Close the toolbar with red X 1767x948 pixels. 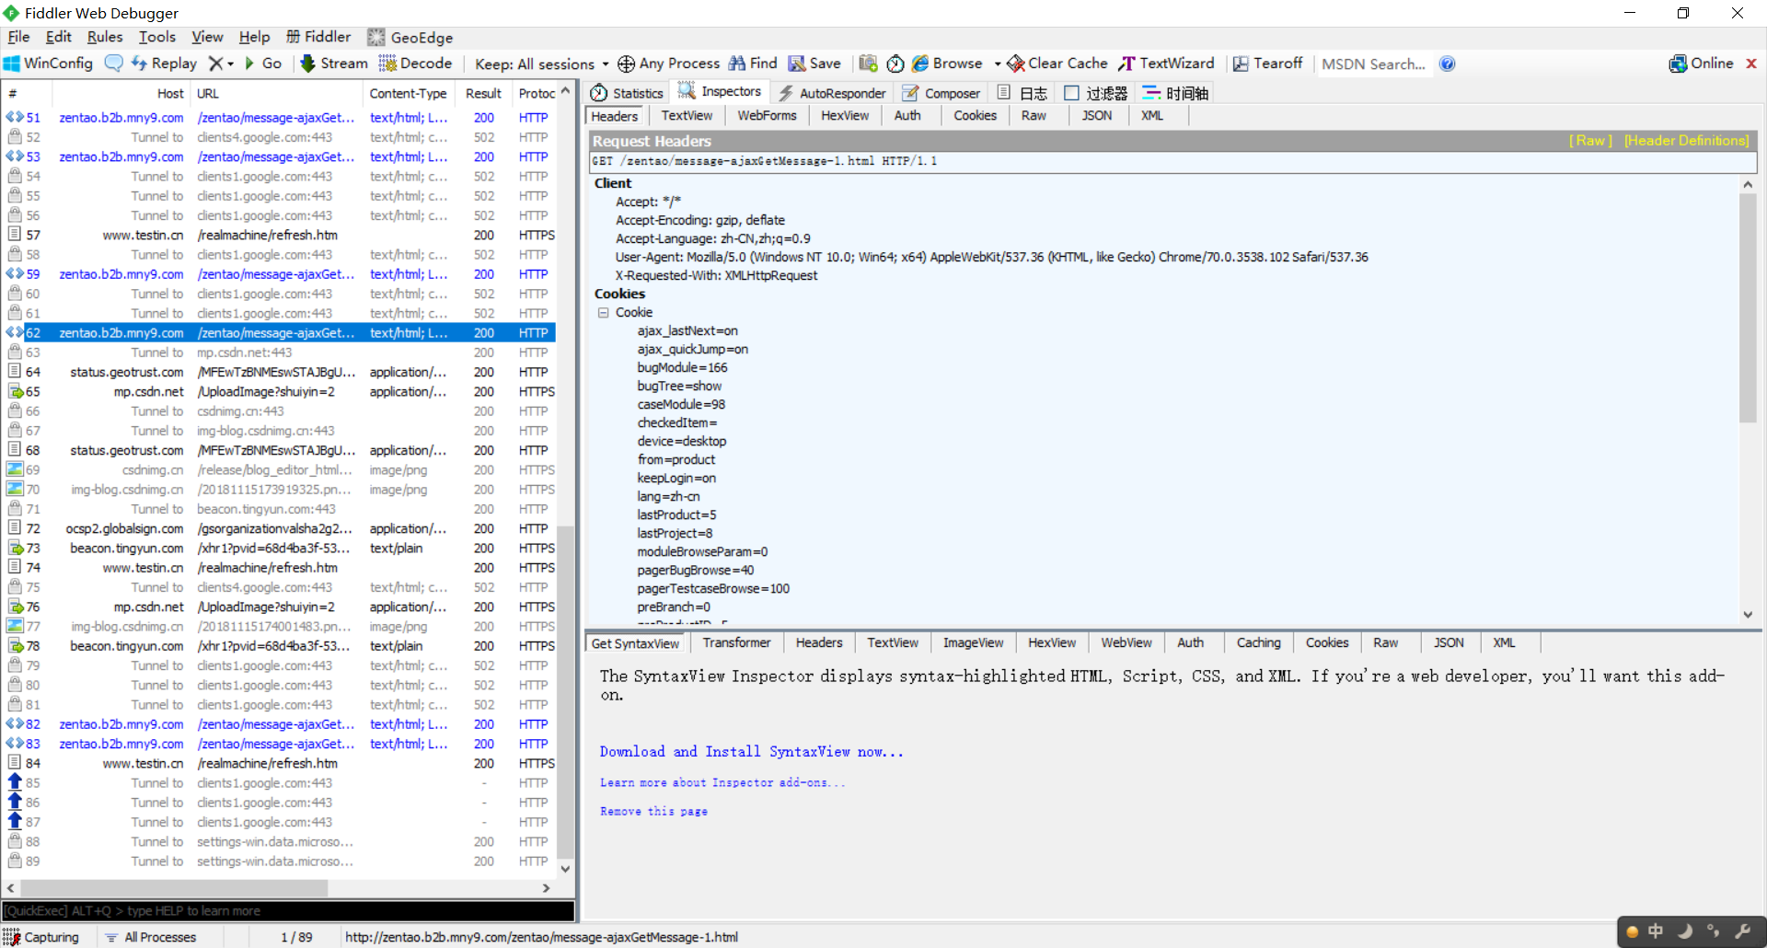click(x=1751, y=64)
